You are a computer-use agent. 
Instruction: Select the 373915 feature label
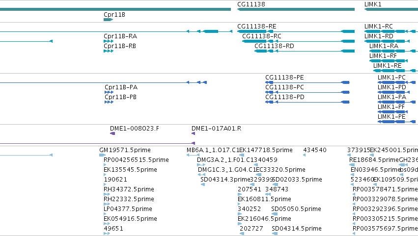359,150
